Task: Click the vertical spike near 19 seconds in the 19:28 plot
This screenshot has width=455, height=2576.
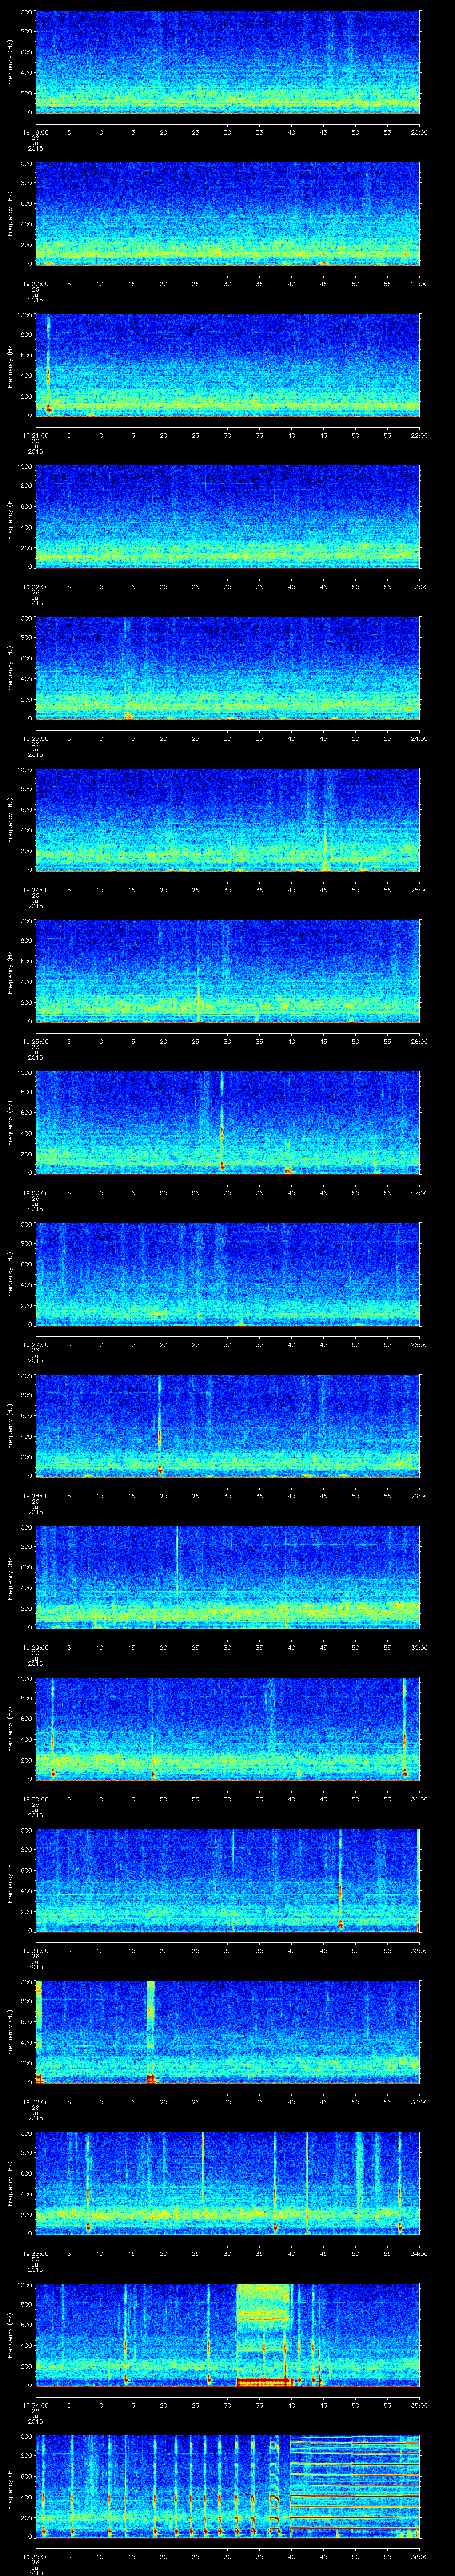Action: click(x=160, y=1425)
